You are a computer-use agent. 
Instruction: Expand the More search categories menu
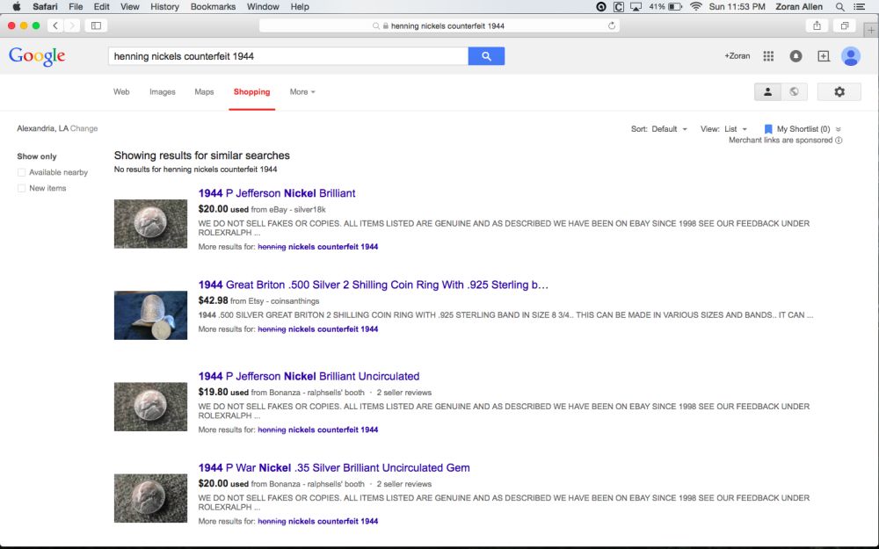pos(302,92)
